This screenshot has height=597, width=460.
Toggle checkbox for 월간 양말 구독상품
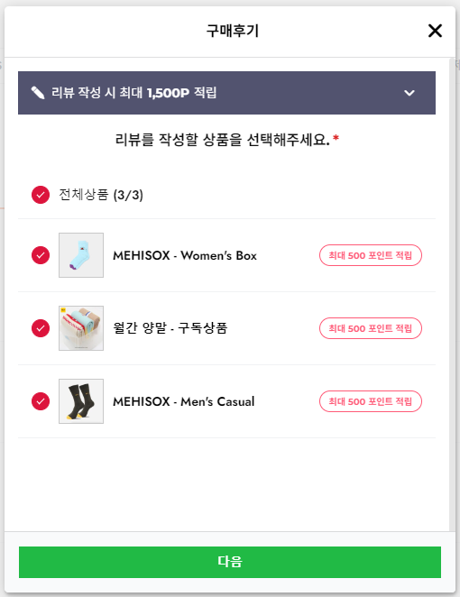[41, 328]
